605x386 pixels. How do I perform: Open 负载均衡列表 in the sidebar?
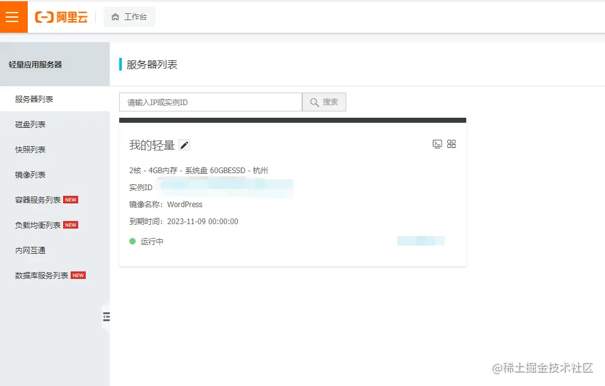[38, 225]
